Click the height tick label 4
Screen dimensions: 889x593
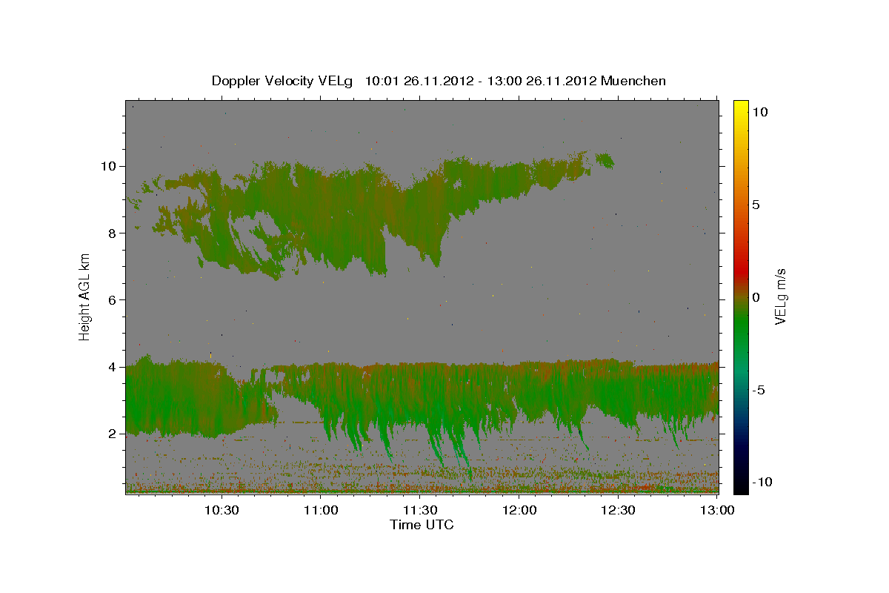(114, 367)
